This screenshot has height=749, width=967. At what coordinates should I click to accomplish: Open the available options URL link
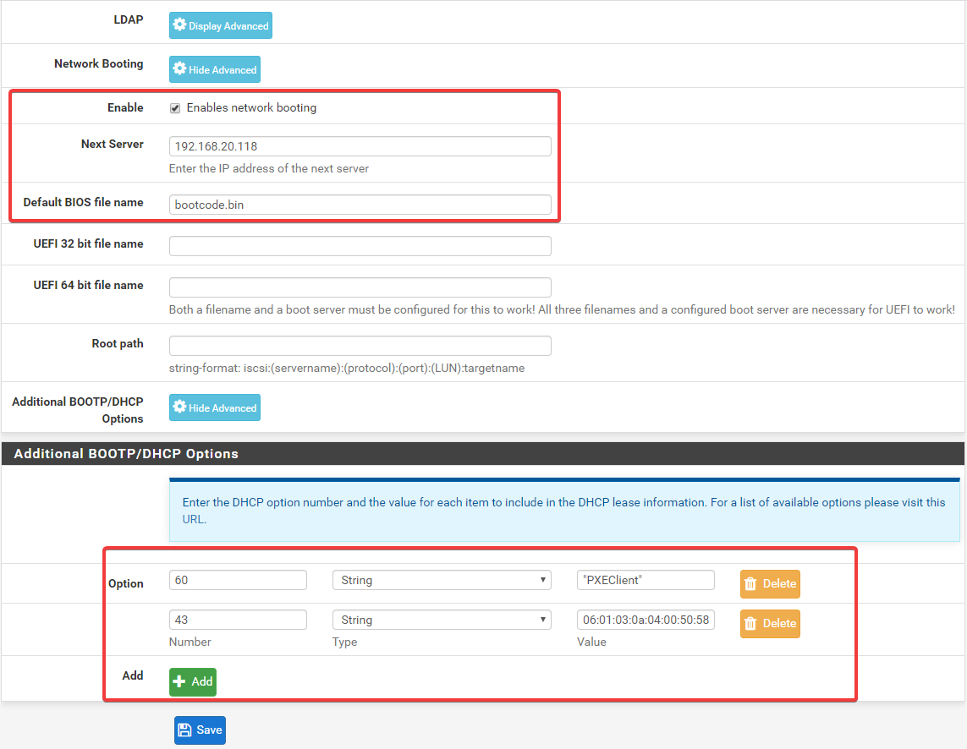tap(194, 519)
